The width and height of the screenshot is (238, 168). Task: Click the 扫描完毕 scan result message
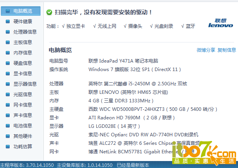(x=103, y=12)
